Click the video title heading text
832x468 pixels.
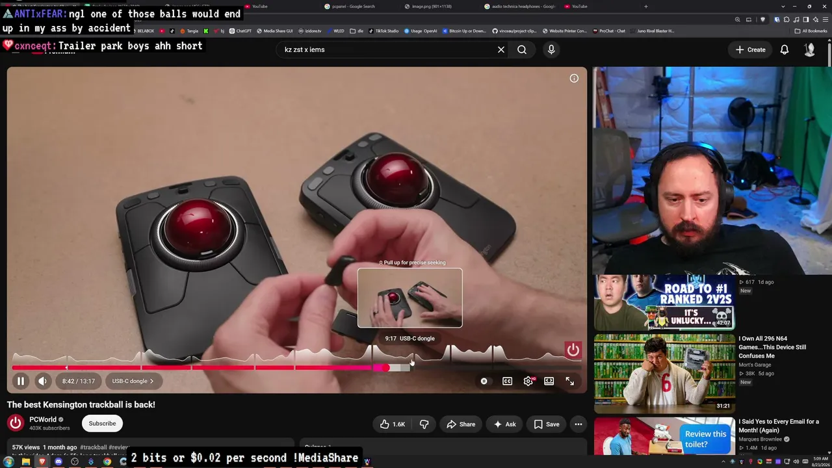(81, 404)
